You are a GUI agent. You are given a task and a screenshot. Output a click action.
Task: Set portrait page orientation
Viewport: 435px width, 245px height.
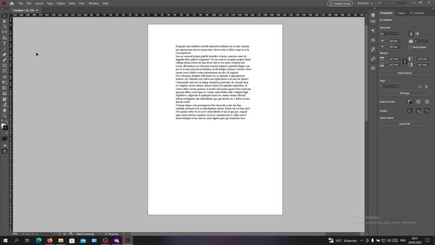click(411, 33)
